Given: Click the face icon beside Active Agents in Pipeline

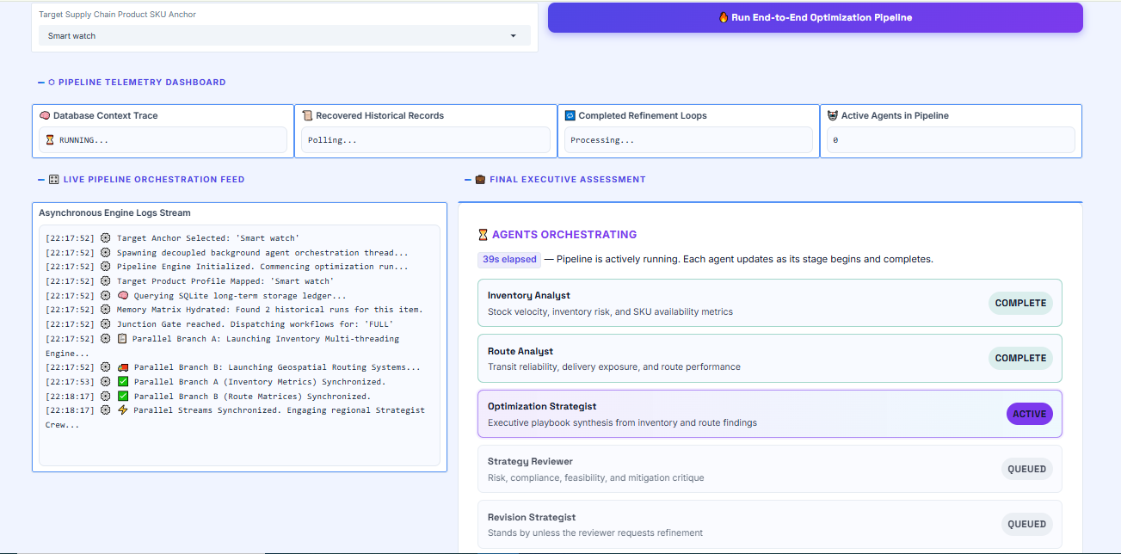Looking at the screenshot, I should click(x=832, y=115).
